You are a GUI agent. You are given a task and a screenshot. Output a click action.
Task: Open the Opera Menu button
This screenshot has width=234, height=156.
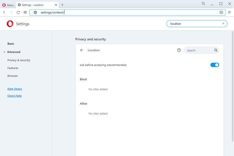[8, 5]
